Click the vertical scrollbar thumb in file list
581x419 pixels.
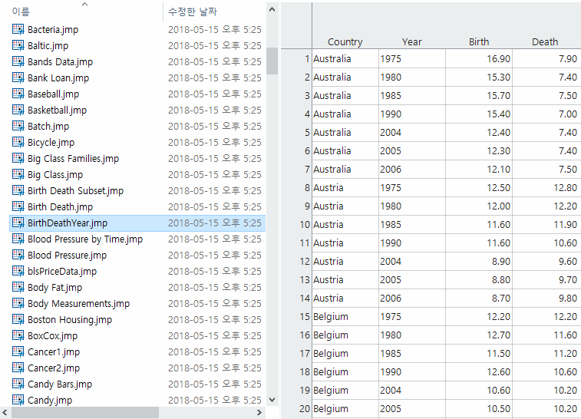click(x=272, y=61)
